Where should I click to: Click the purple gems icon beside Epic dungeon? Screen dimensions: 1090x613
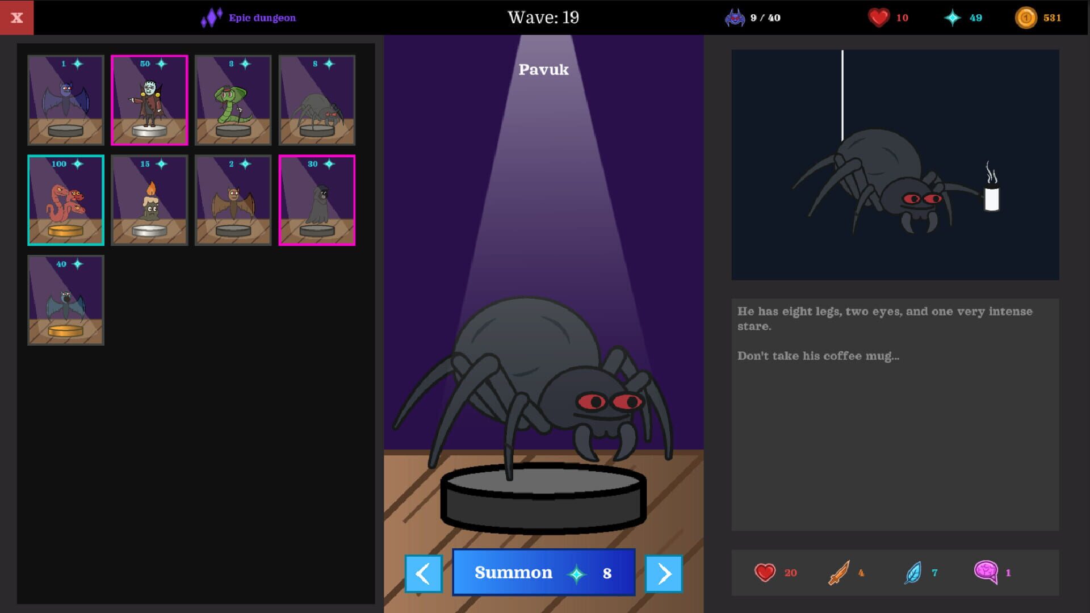[x=211, y=17]
